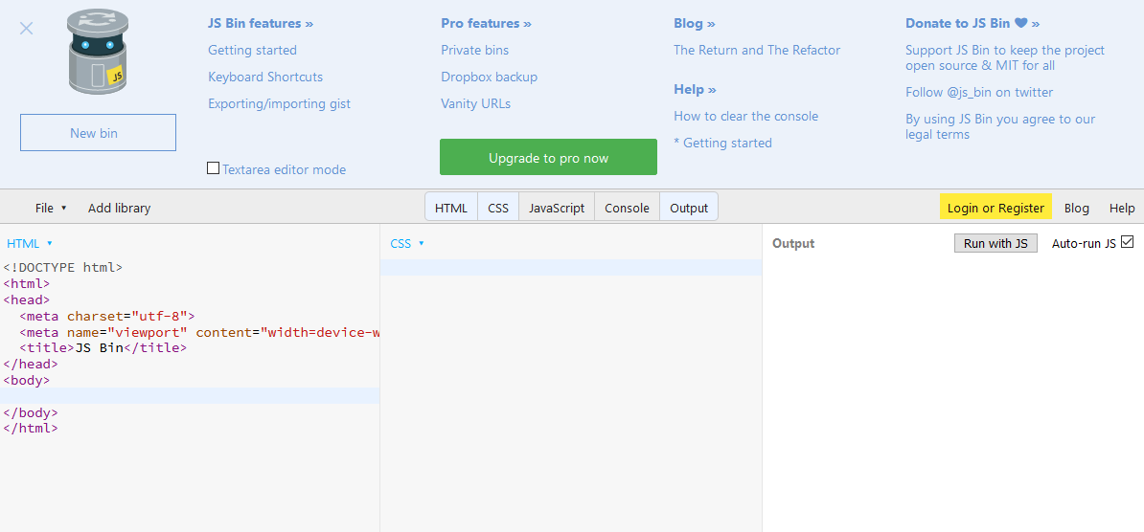The height and width of the screenshot is (532, 1144).
Task: Click the closing </html> tag line
Action: 30,428
